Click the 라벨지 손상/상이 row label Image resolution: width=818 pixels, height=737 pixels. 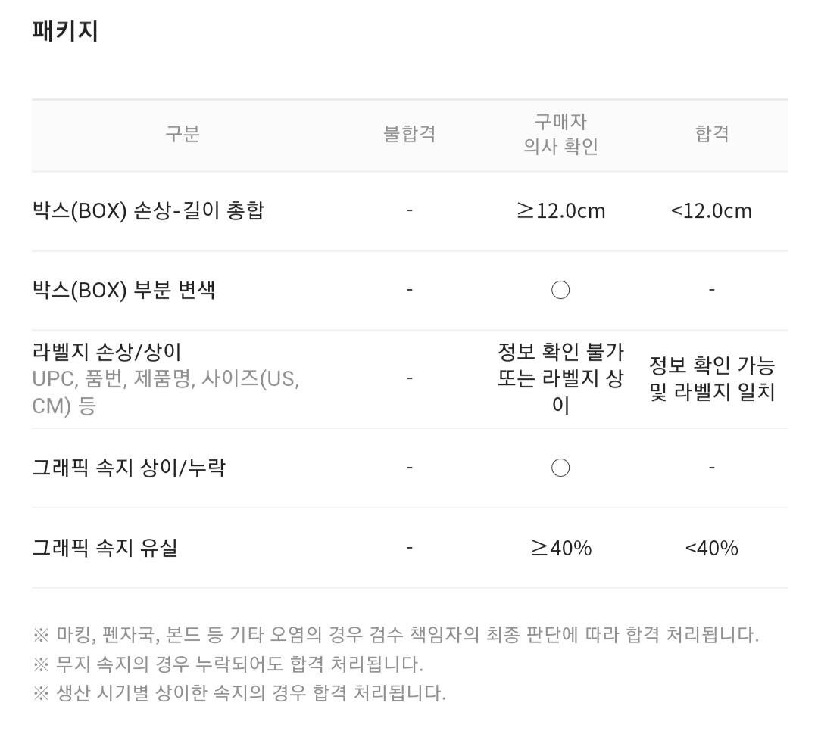coord(107,352)
